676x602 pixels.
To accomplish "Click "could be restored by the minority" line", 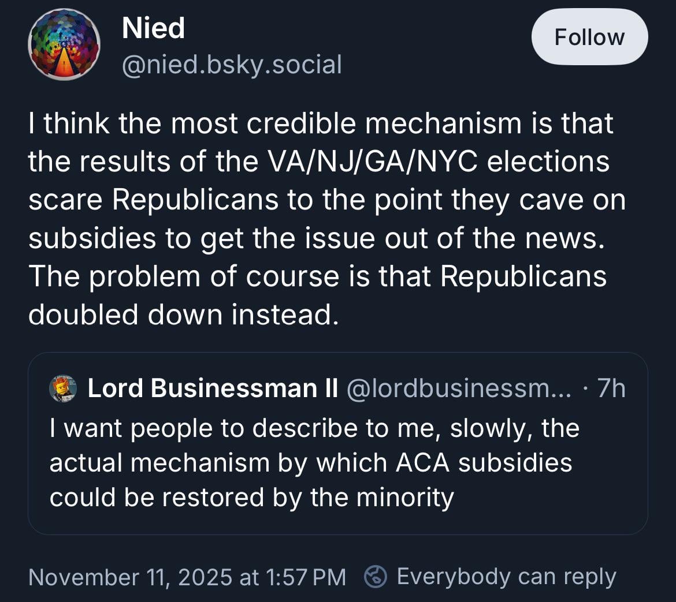I will pyautogui.click(x=251, y=498).
